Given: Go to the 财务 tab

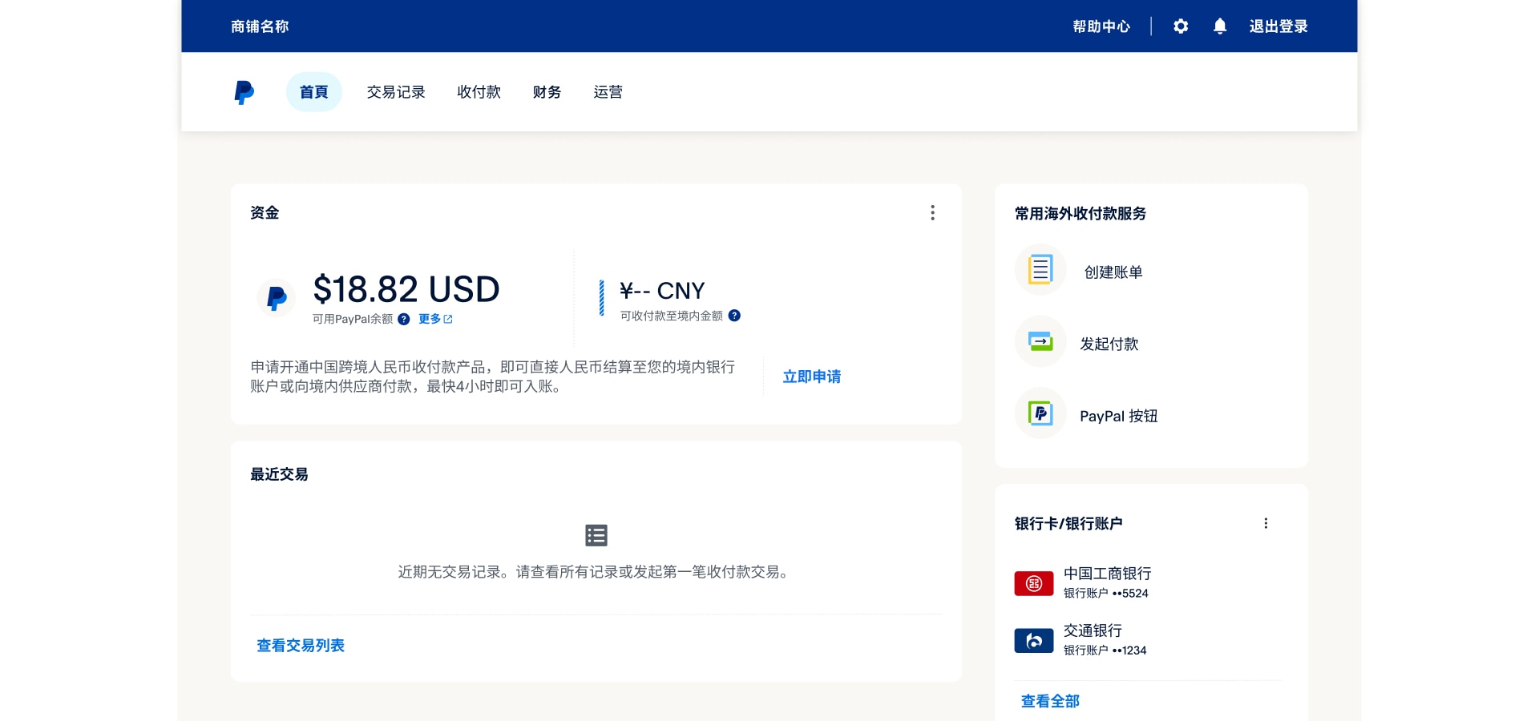Looking at the screenshot, I should [547, 92].
